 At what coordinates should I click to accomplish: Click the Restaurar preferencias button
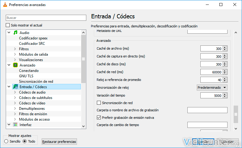(59, 142)
